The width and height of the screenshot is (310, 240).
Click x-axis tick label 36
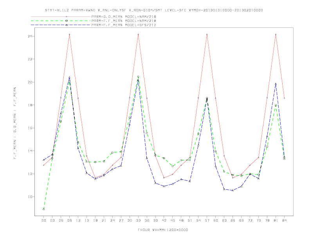coord(147,220)
